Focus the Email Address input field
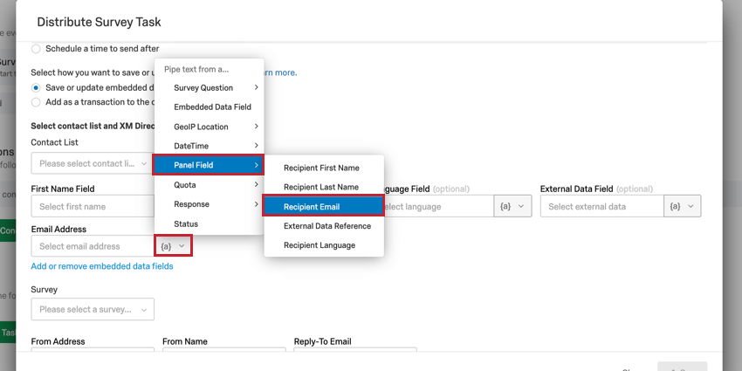The width and height of the screenshot is (742, 371). (92, 246)
